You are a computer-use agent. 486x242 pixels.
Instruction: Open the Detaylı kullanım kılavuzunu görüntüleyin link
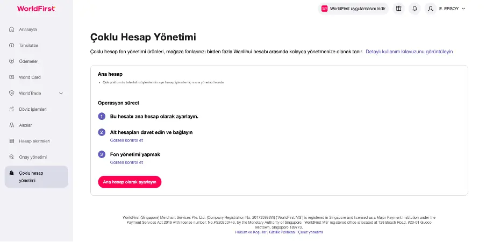pos(409,52)
